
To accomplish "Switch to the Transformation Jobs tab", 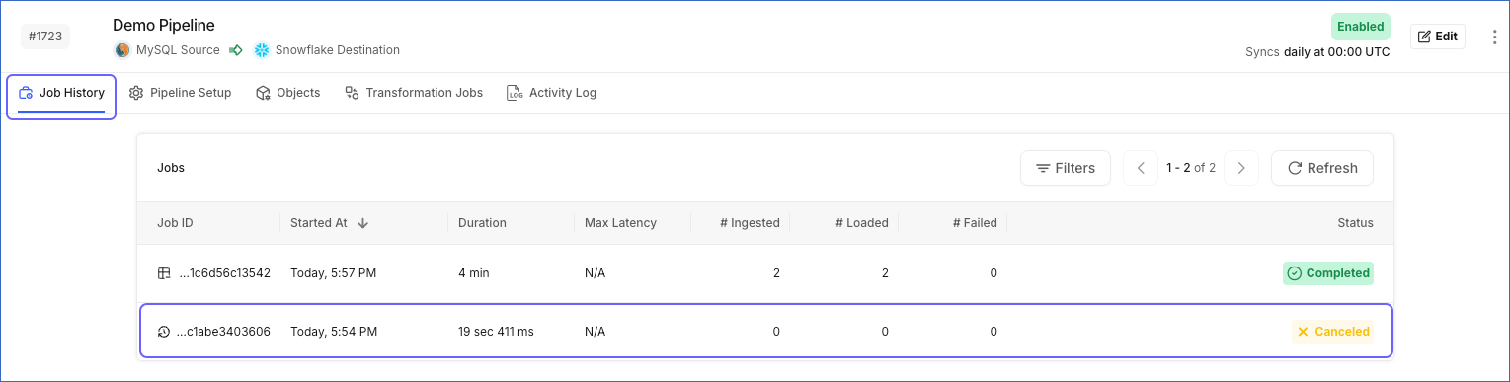I will pyautogui.click(x=414, y=93).
